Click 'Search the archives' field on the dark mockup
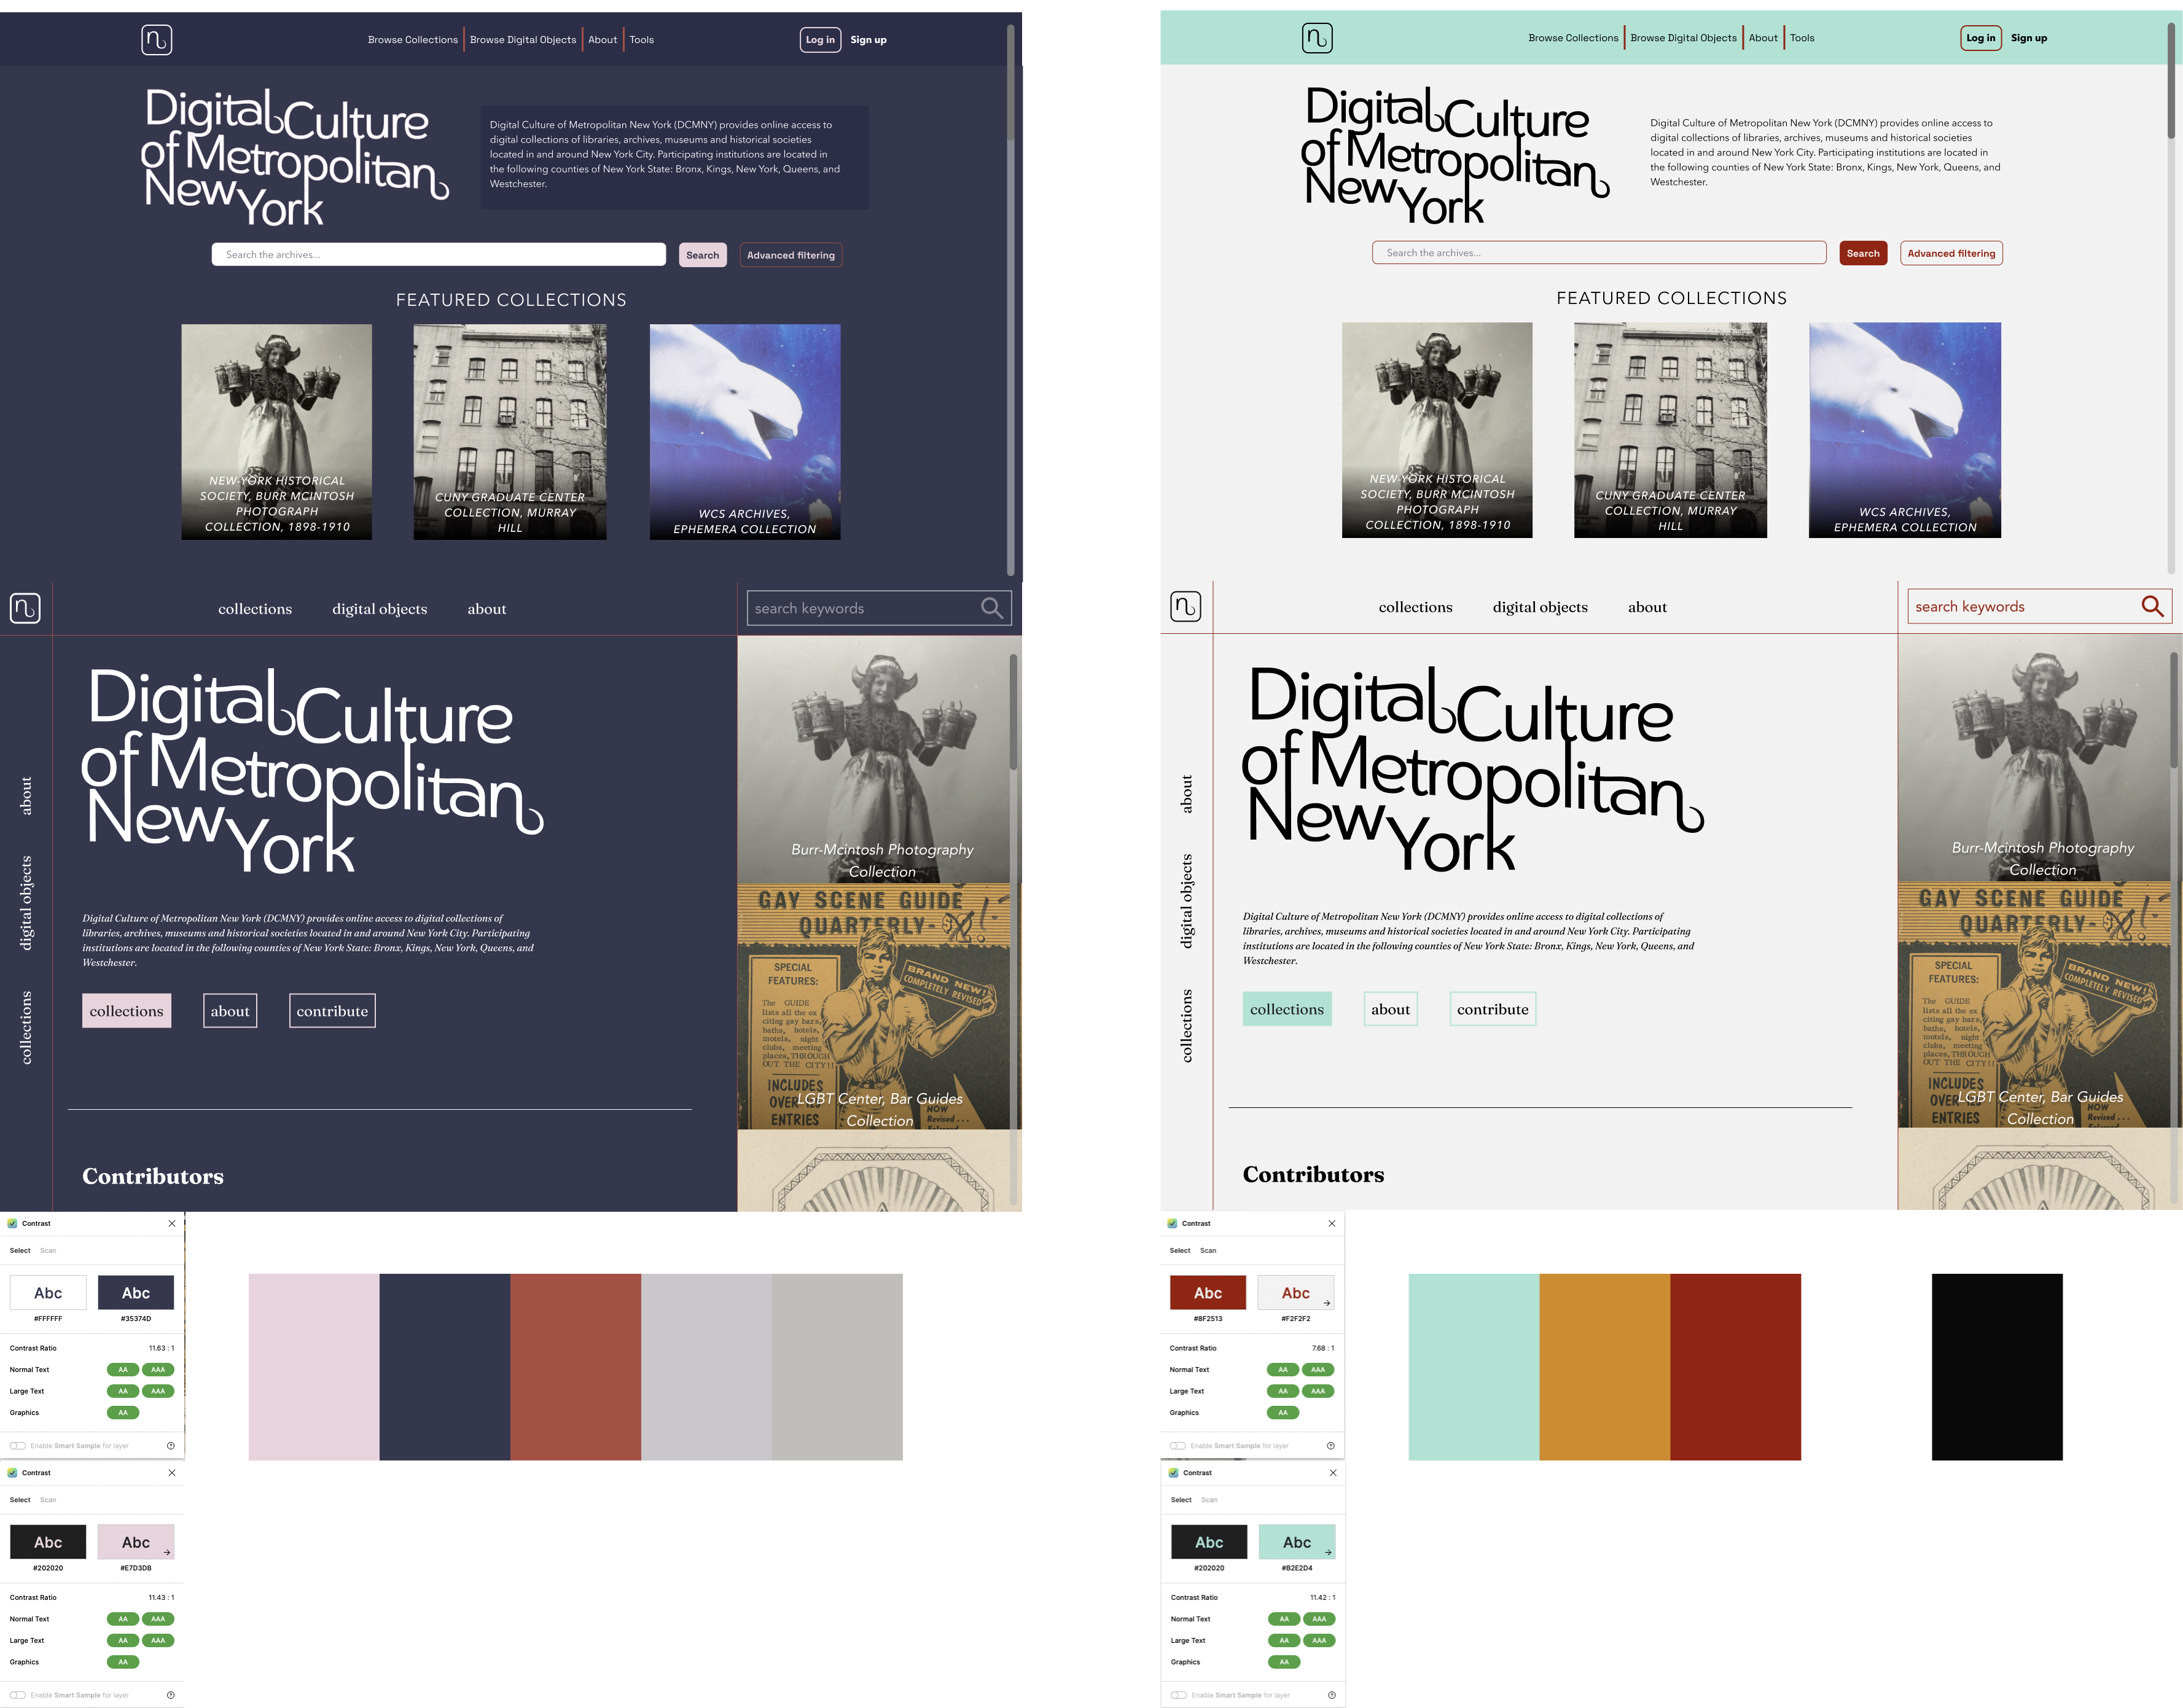Image resolution: width=2183 pixels, height=1708 pixels. click(438, 255)
